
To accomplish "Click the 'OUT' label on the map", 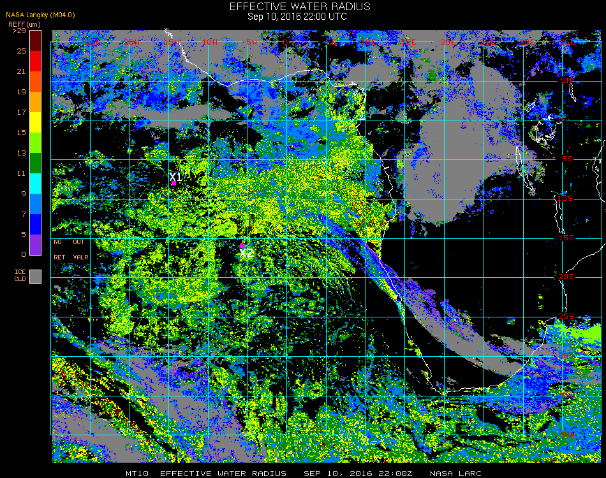I will coord(78,242).
